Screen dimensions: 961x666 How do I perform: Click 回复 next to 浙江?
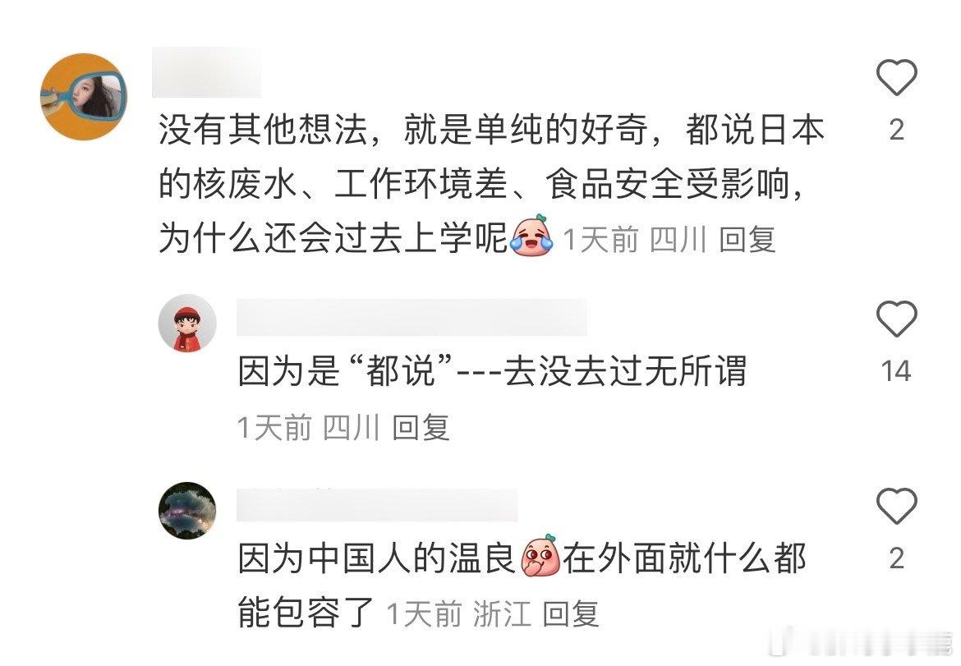[x=571, y=614]
